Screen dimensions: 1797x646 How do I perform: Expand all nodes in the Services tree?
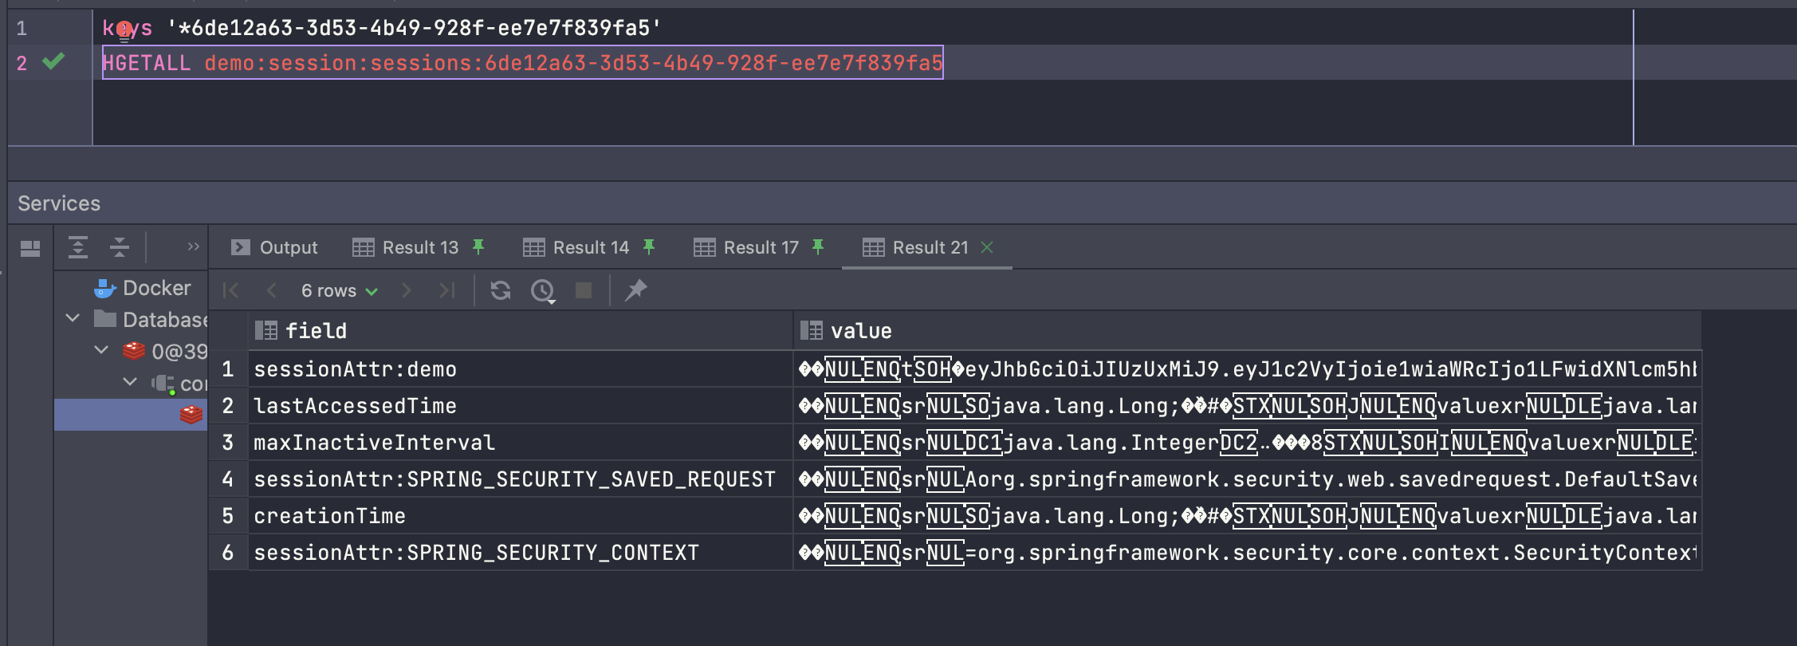click(x=78, y=247)
